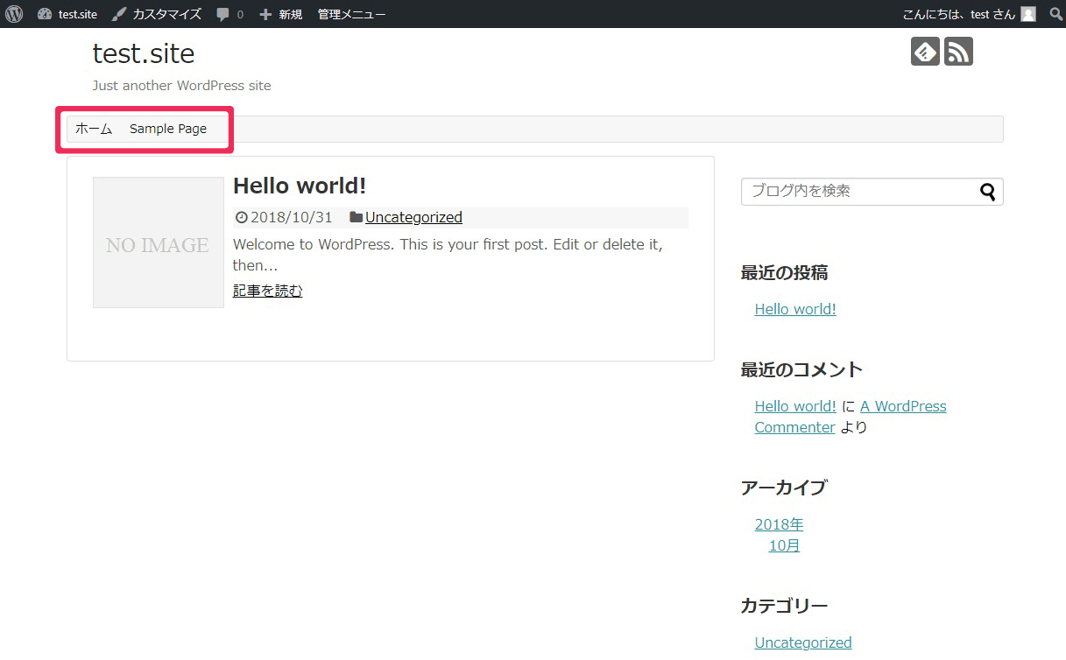The height and width of the screenshot is (660, 1066).
Task: Click the NO IMAGE post thumbnail
Action: pos(159,242)
